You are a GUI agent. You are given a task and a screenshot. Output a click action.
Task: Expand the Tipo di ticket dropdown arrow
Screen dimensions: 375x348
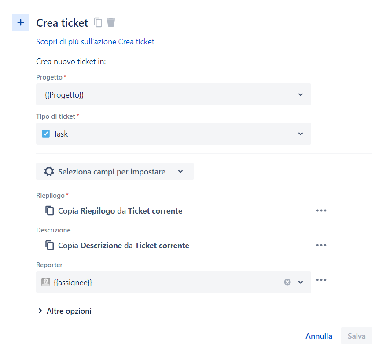(x=301, y=134)
